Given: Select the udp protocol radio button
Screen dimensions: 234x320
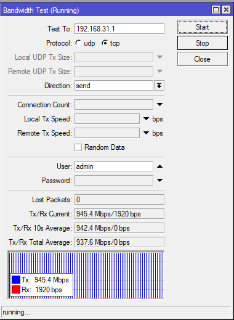Looking at the screenshot, I should (x=79, y=43).
